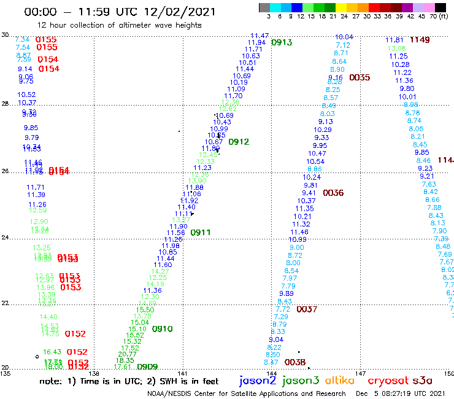Click the NOAA/NESDIS Center credit line
This screenshot has height=399, width=454.
coord(247,393)
